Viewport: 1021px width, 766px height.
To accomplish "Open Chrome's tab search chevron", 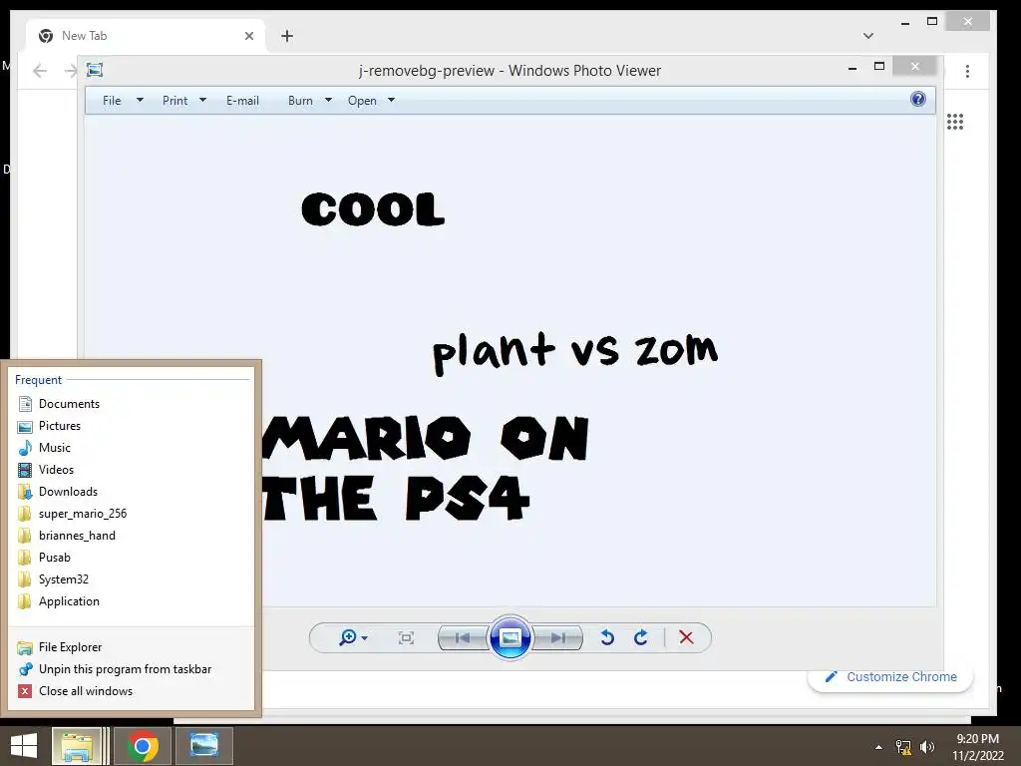I will [x=868, y=36].
